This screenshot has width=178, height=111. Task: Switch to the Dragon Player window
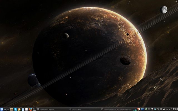click(x=85, y=109)
